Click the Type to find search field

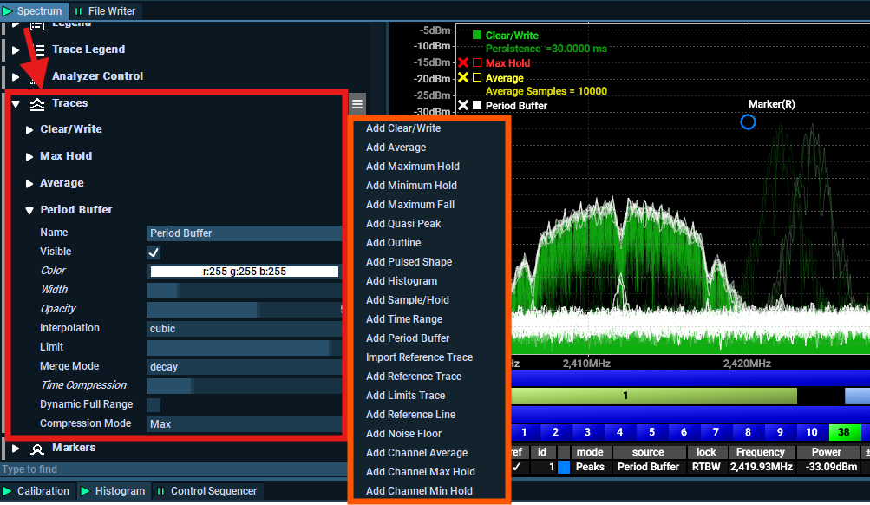[173, 469]
